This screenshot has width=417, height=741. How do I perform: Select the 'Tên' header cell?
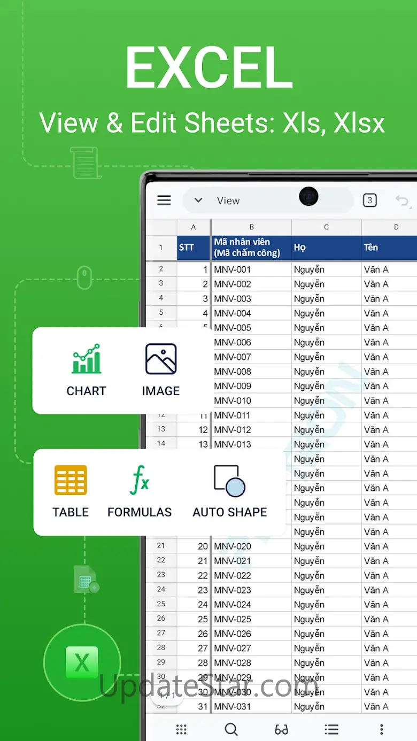[390, 248]
